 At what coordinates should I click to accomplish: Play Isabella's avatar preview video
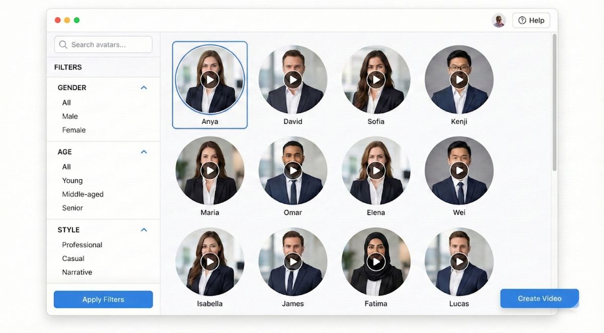click(210, 261)
